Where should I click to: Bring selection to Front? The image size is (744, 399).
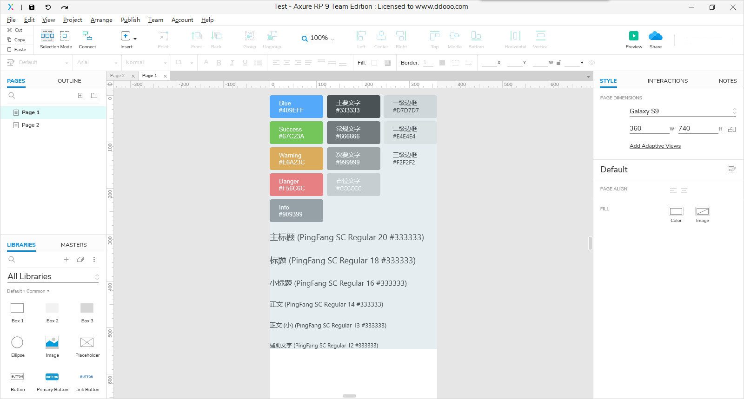pyautogui.click(x=197, y=39)
